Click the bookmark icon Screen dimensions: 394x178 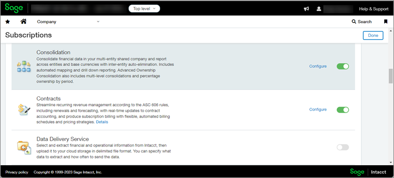(x=386, y=22)
